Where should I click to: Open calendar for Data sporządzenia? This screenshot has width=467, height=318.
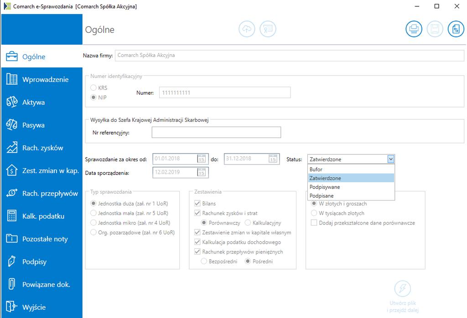202,172
